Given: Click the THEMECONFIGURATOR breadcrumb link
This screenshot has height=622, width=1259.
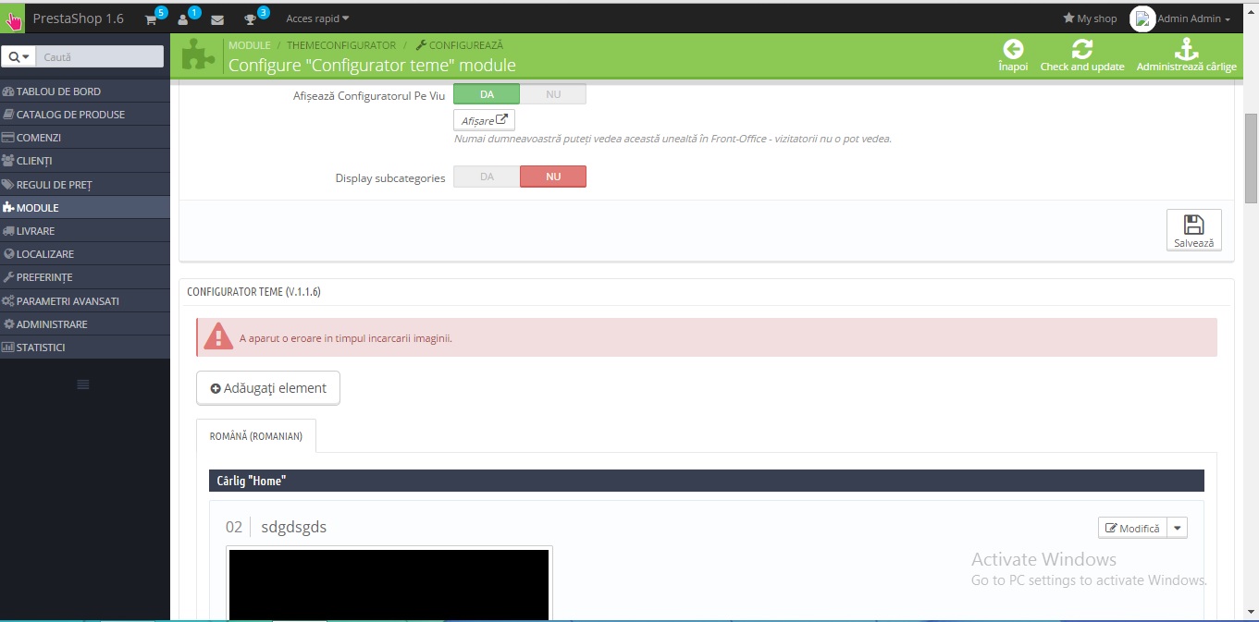Looking at the screenshot, I should coord(341,45).
